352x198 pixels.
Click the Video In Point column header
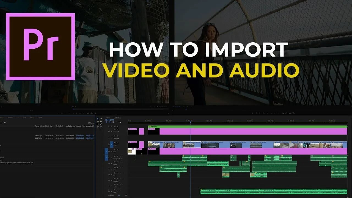[x=81, y=126]
